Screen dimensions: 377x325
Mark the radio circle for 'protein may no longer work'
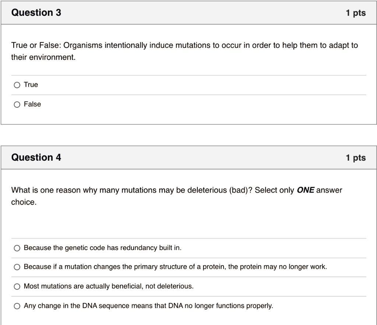coord(17,267)
